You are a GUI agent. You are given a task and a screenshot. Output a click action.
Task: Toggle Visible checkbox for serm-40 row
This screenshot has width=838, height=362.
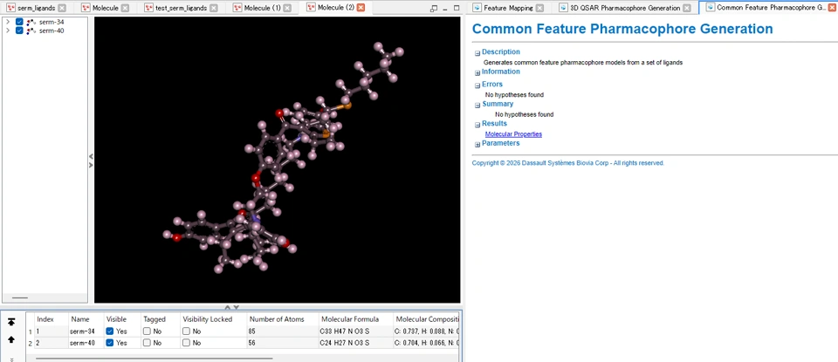coord(110,343)
